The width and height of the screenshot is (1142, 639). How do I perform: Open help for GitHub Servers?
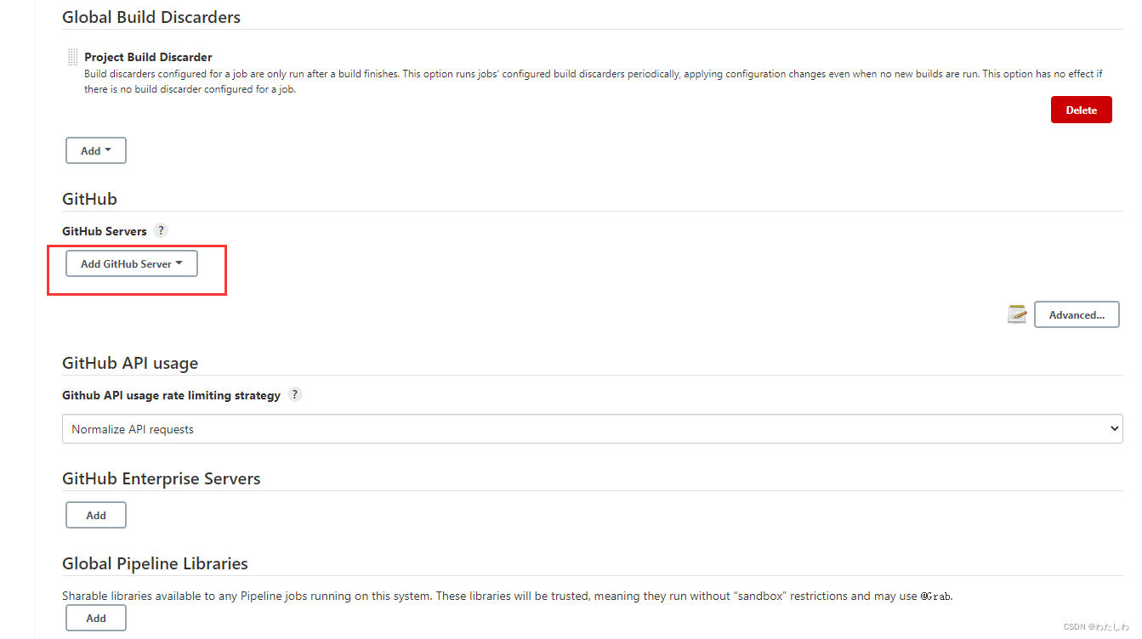tap(161, 230)
